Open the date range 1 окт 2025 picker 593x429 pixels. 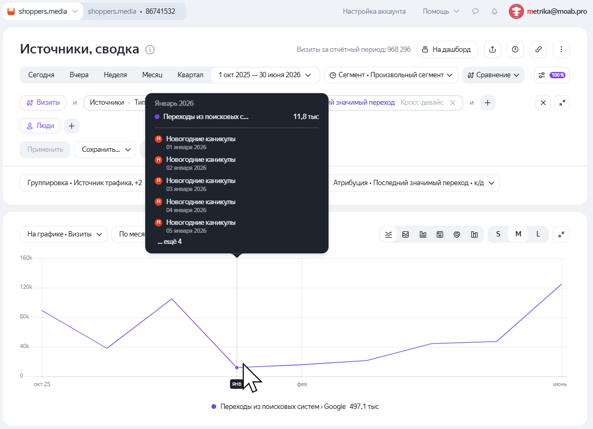(x=265, y=75)
